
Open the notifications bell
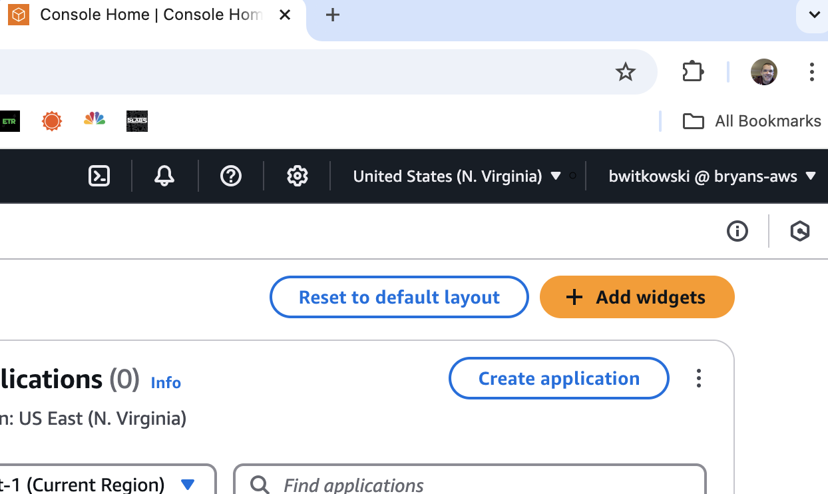pos(164,176)
